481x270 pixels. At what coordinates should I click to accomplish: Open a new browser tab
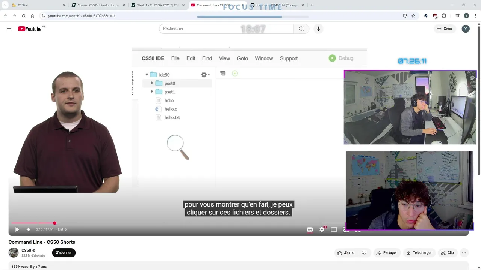(312, 5)
